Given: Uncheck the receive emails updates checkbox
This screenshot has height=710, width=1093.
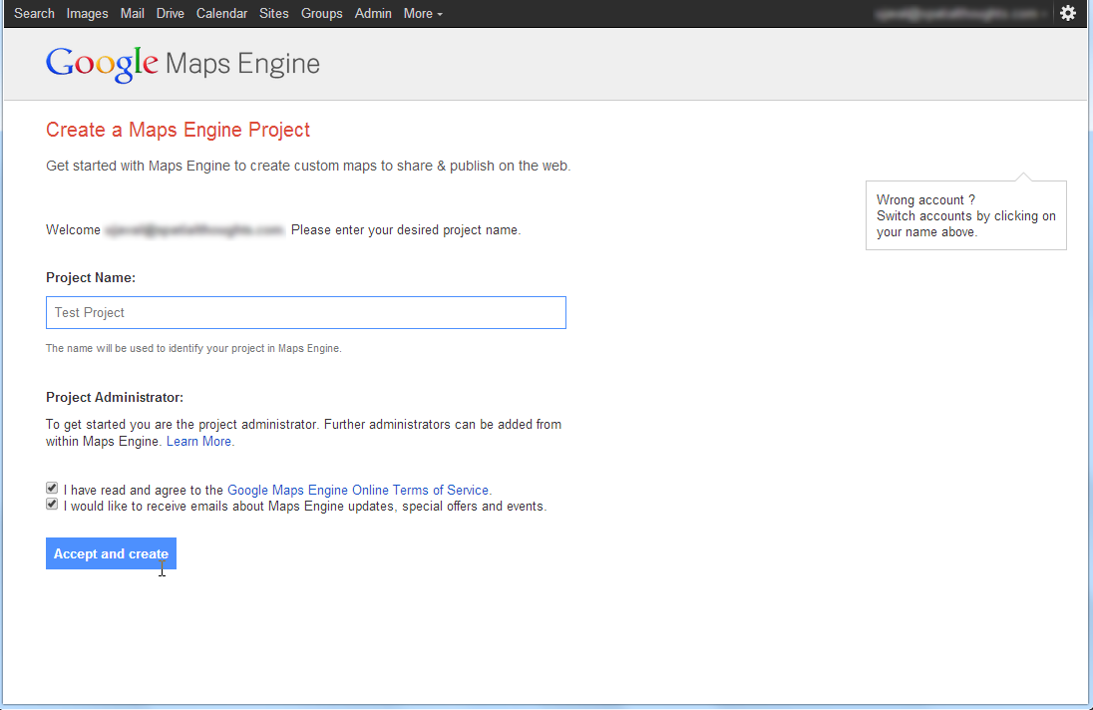Looking at the screenshot, I should coord(52,505).
